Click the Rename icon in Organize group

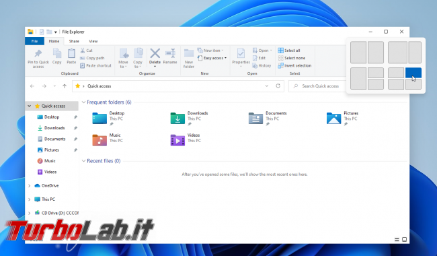[x=170, y=53]
